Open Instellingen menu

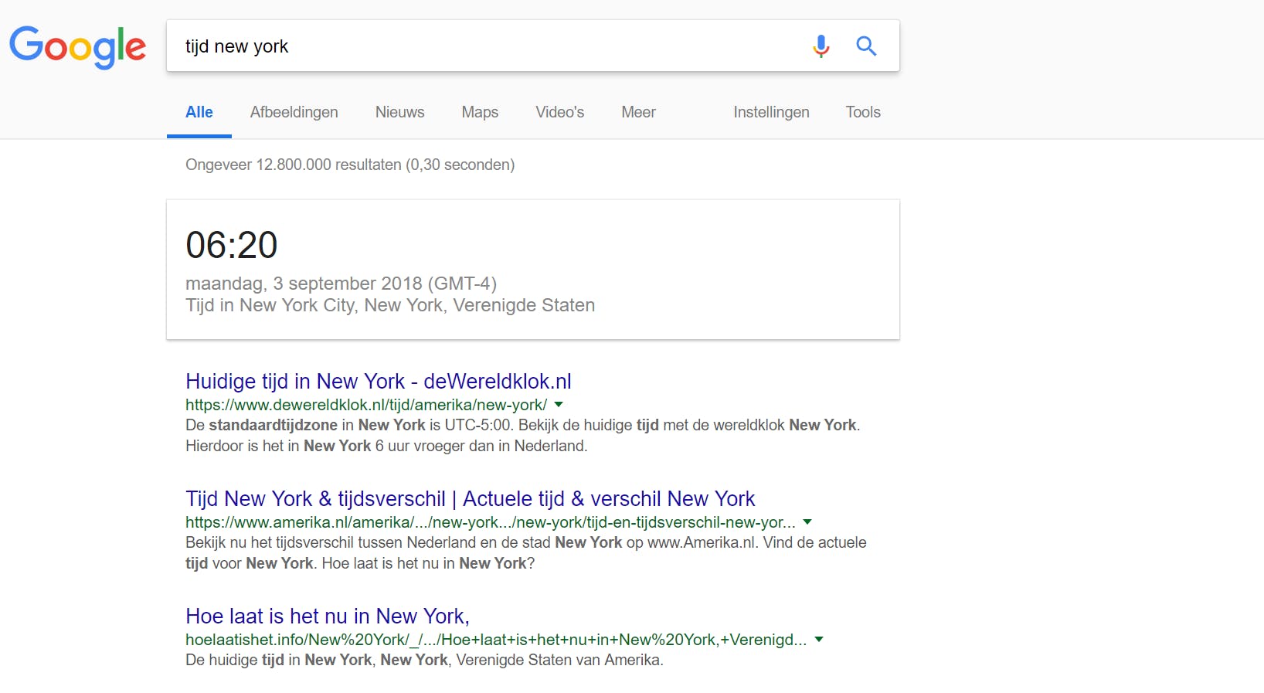click(x=771, y=112)
